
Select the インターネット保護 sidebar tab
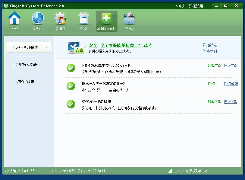[x=28, y=47]
